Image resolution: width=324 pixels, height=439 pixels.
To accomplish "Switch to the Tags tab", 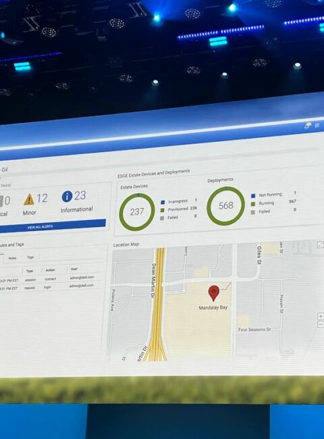I will tap(30, 257).
